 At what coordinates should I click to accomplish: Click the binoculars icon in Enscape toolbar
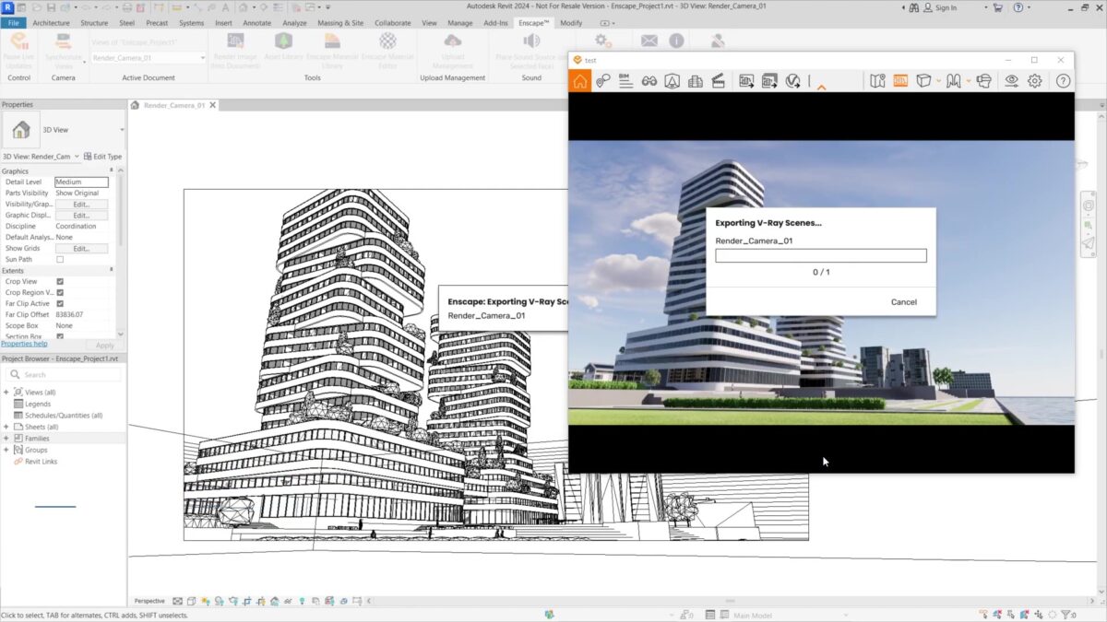649,81
